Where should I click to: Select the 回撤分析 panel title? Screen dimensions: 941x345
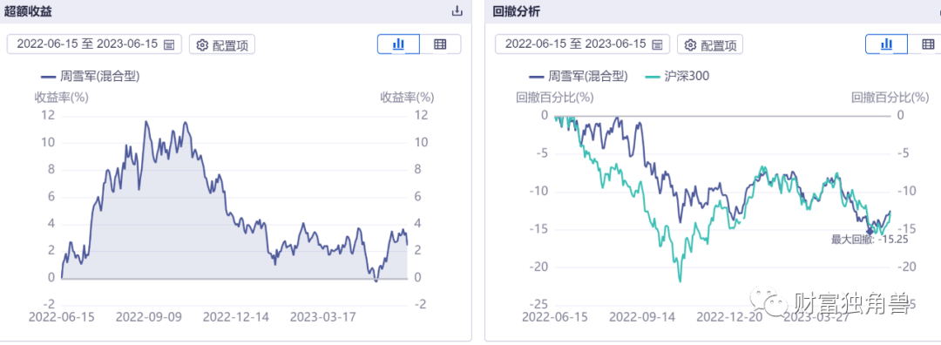(x=511, y=10)
